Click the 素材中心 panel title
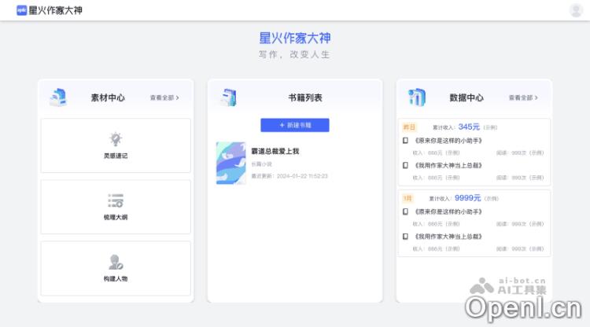 tap(108, 97)
